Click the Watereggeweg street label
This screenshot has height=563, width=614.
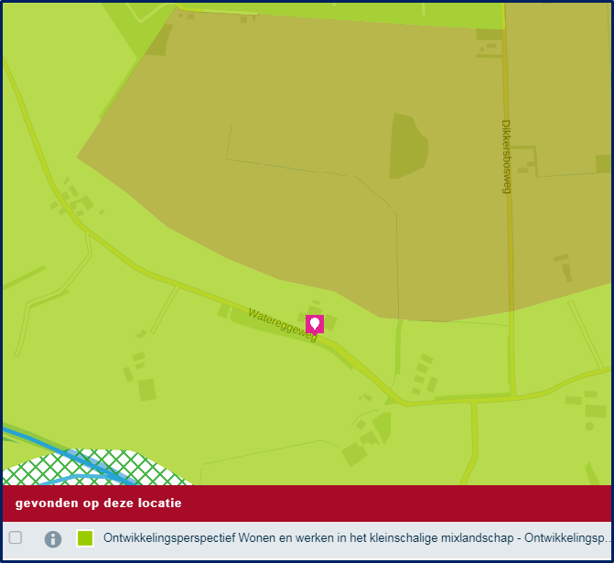pos(283,325)
